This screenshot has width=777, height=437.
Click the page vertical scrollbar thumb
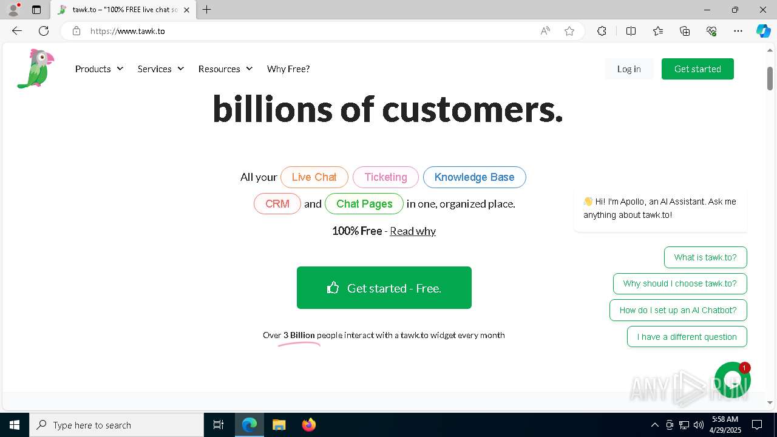coord(770,78)
